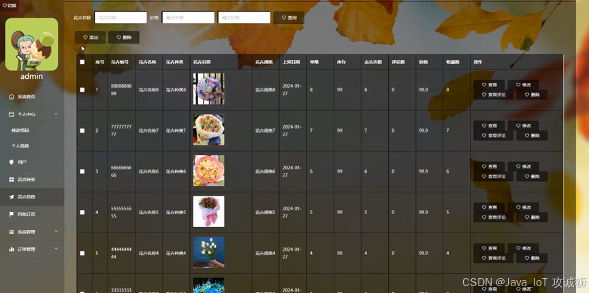
Task: Open the 用户 menu item
Action: [x=32, y=162]
